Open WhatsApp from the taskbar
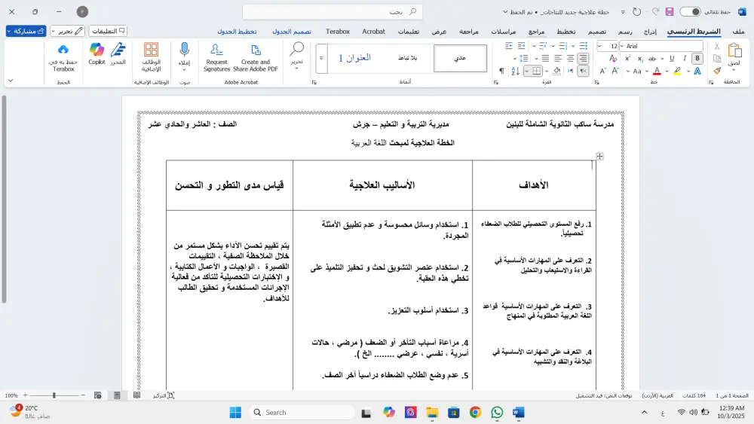This screenshot has width=754, height=424. pos(497,412)
